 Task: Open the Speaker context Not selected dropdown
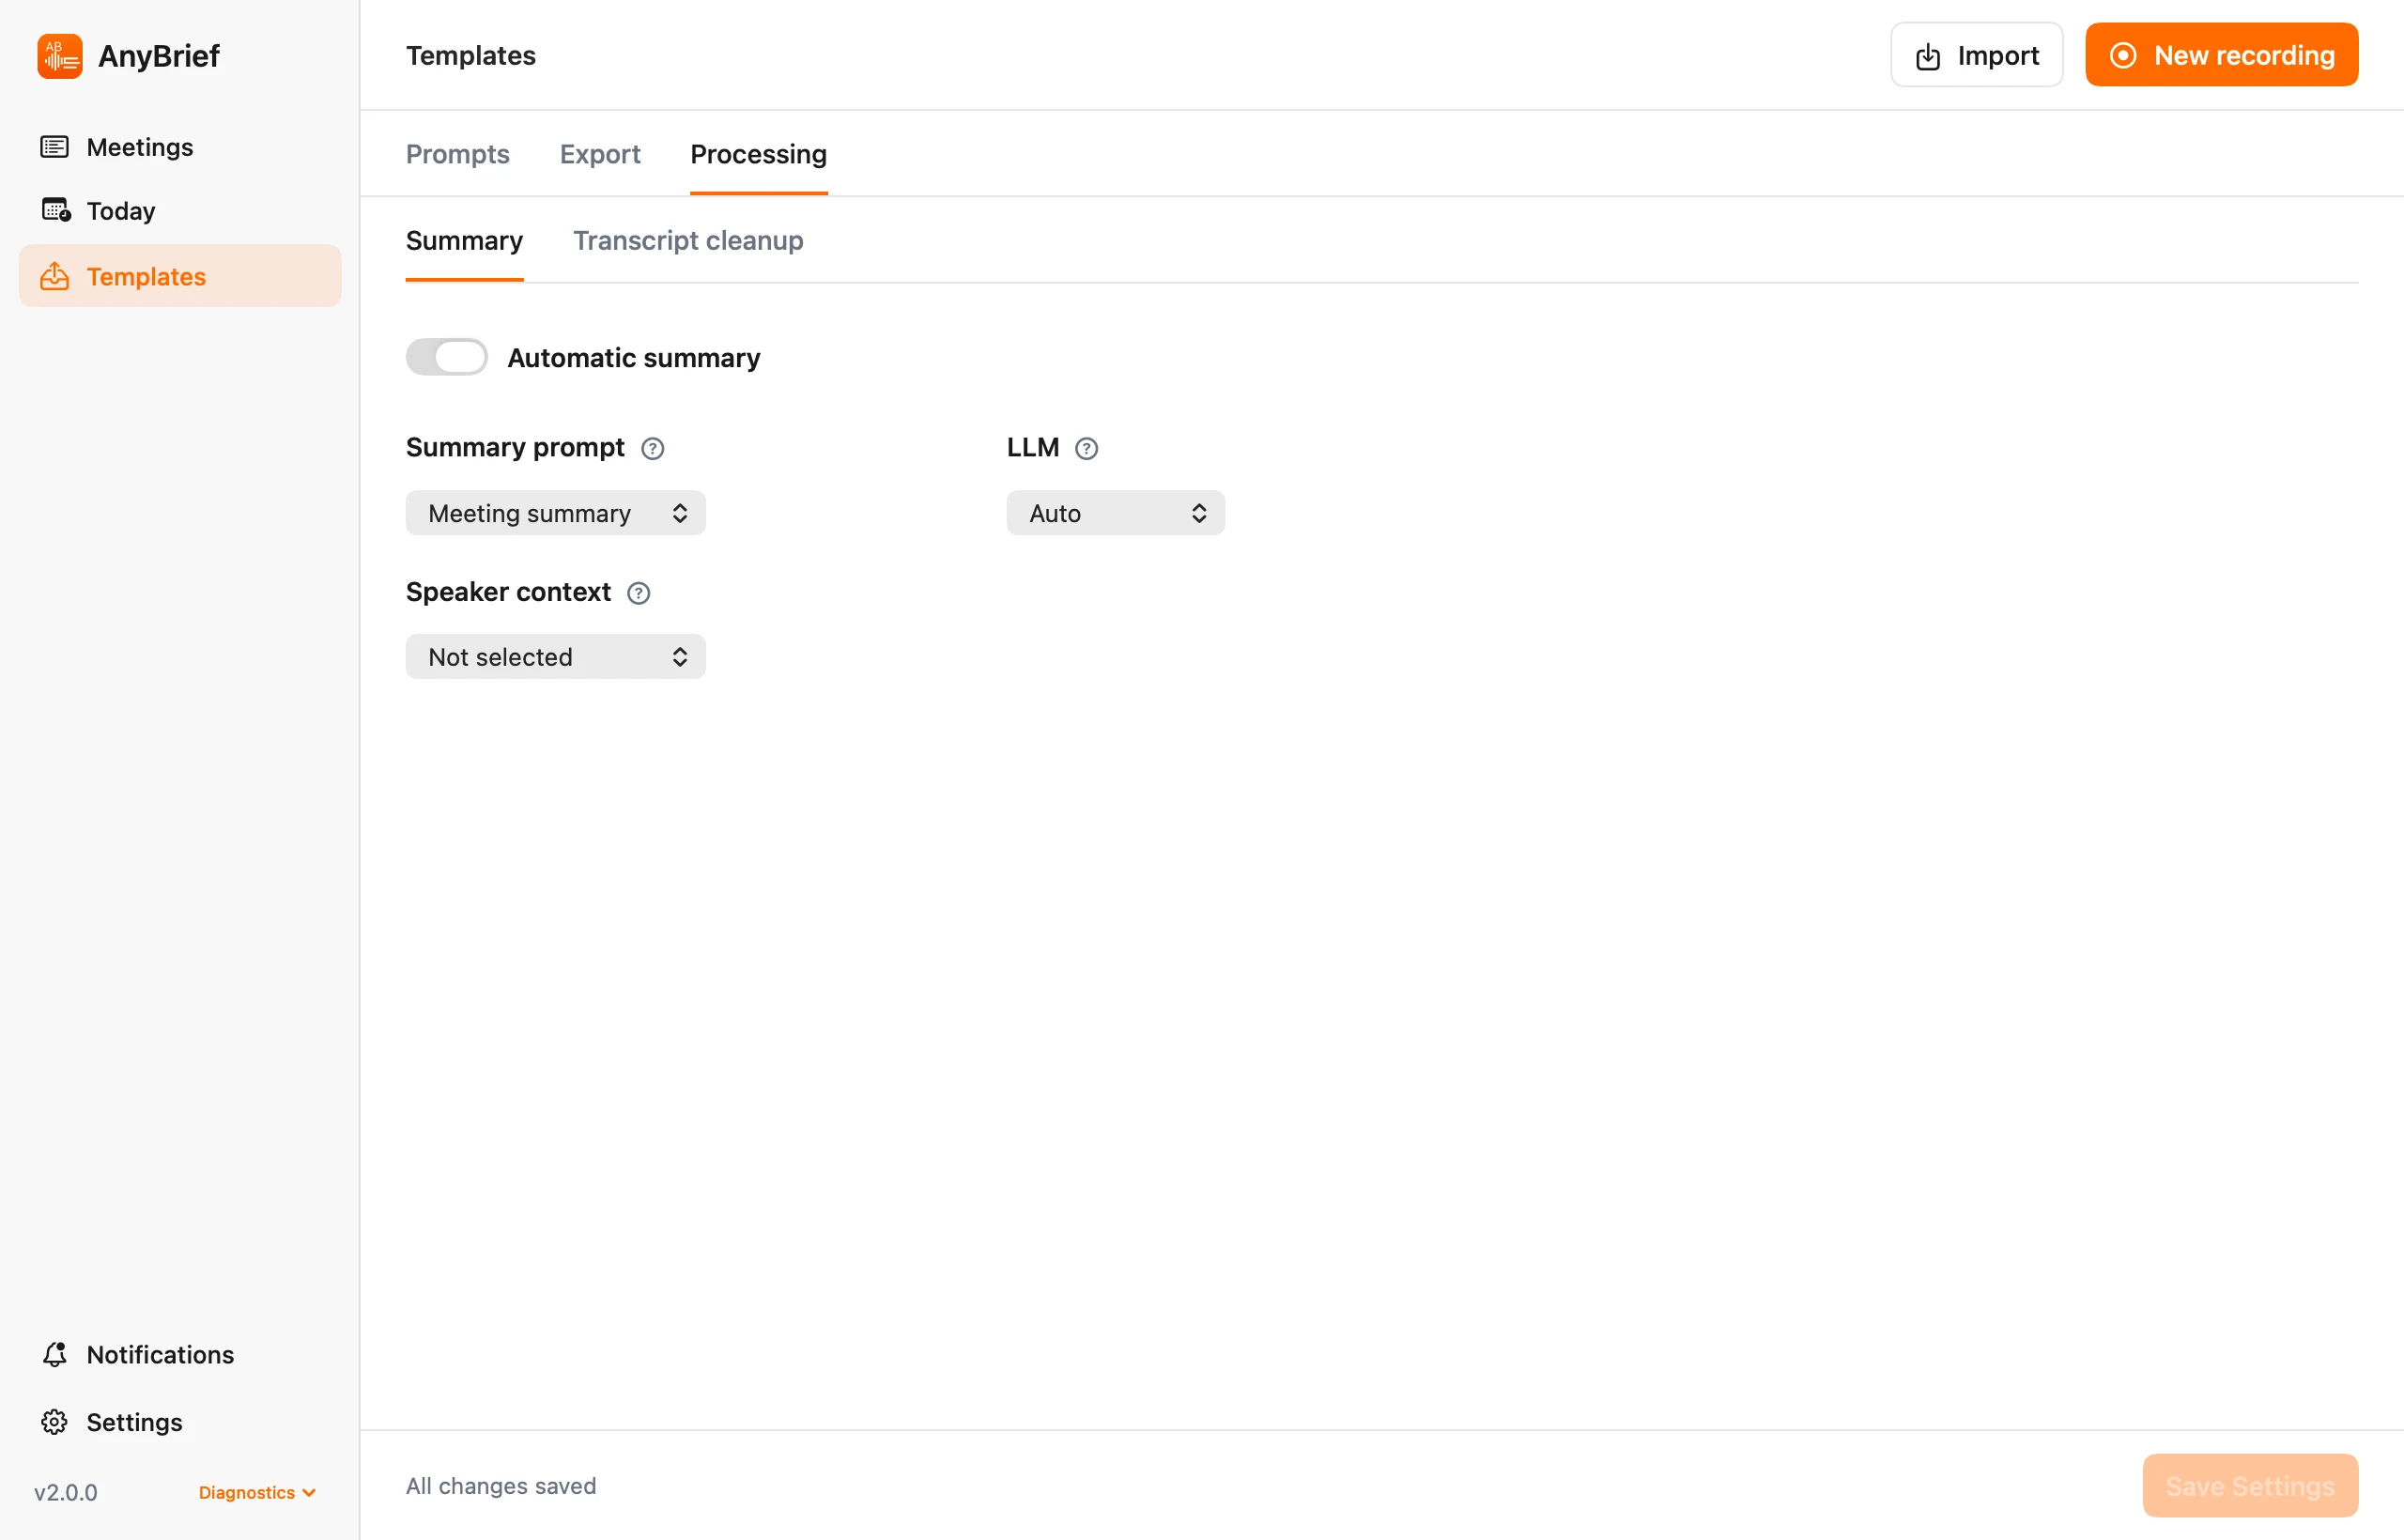[x=555, y=657]
